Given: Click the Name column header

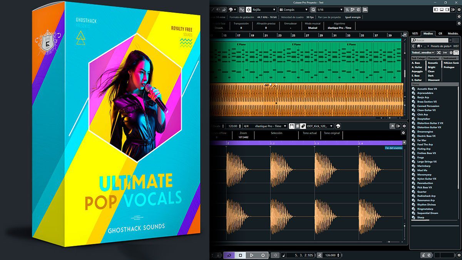Looking at the screenshot, I should click(435, 84).
